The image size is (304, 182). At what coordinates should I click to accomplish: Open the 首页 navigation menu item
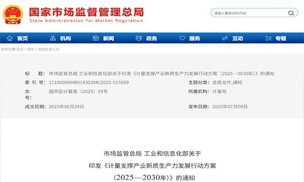pyautogui.click(x=22, y=38)
